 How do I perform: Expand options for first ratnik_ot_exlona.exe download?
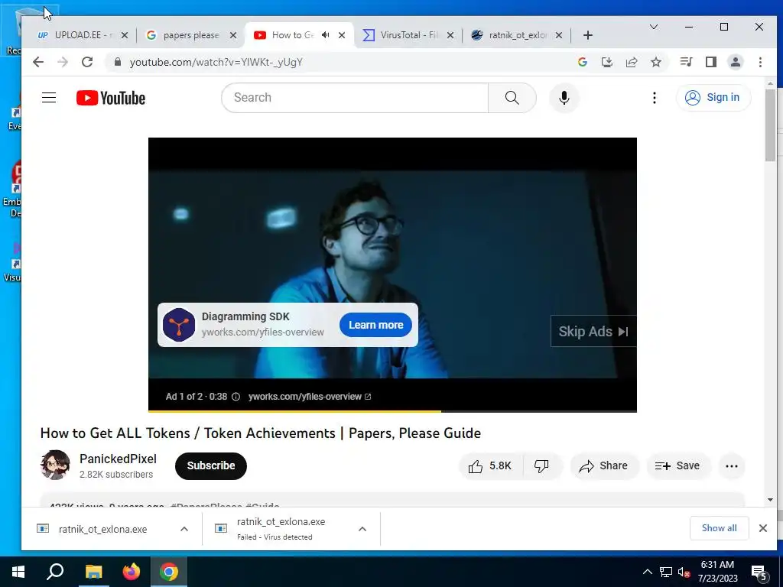tap(184, 529)
